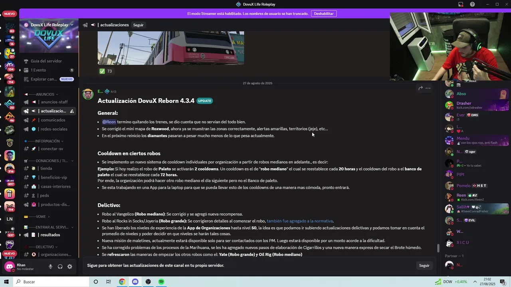
Task: Open the SAGA server icon with 134 badge
Action: [10, 66]
